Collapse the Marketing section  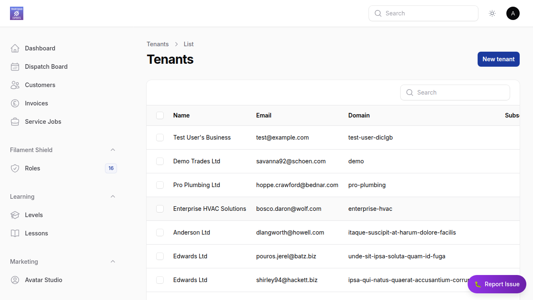(112, 261)
